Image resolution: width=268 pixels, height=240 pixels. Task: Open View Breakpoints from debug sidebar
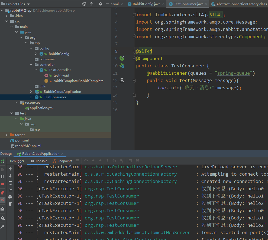click(x=3, y=193)
